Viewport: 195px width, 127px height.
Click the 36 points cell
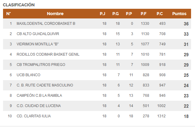[x=186, y=24]
